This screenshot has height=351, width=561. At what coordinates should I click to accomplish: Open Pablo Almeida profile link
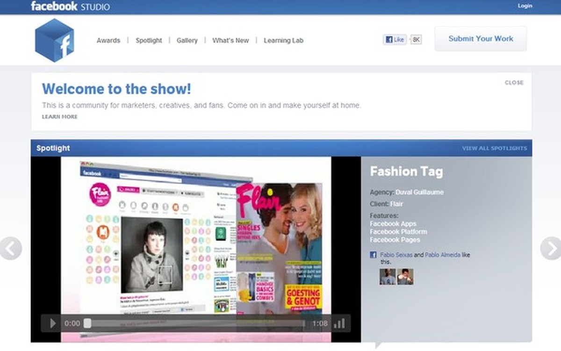tap(443, 255)
